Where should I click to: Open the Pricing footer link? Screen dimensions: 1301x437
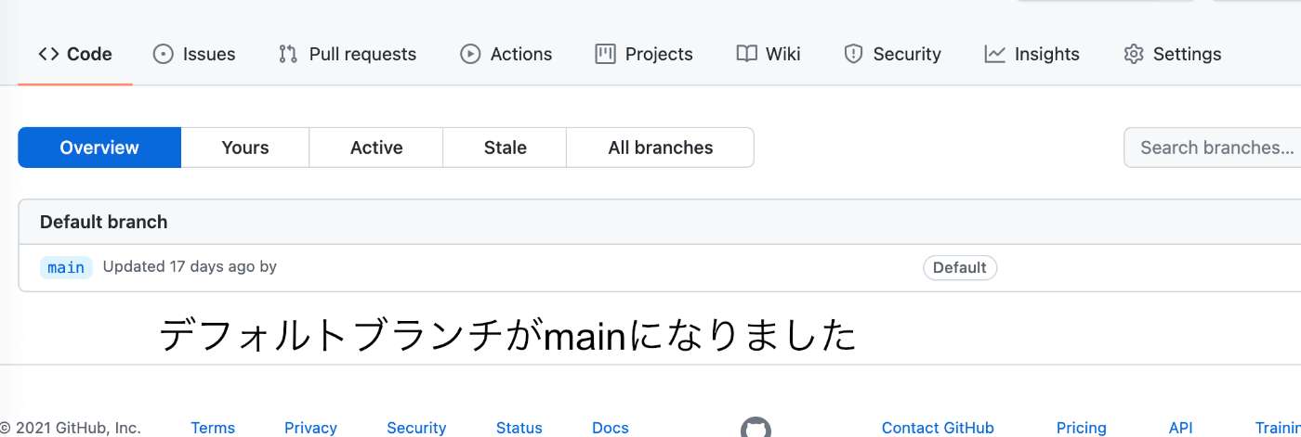(1082, 428)
